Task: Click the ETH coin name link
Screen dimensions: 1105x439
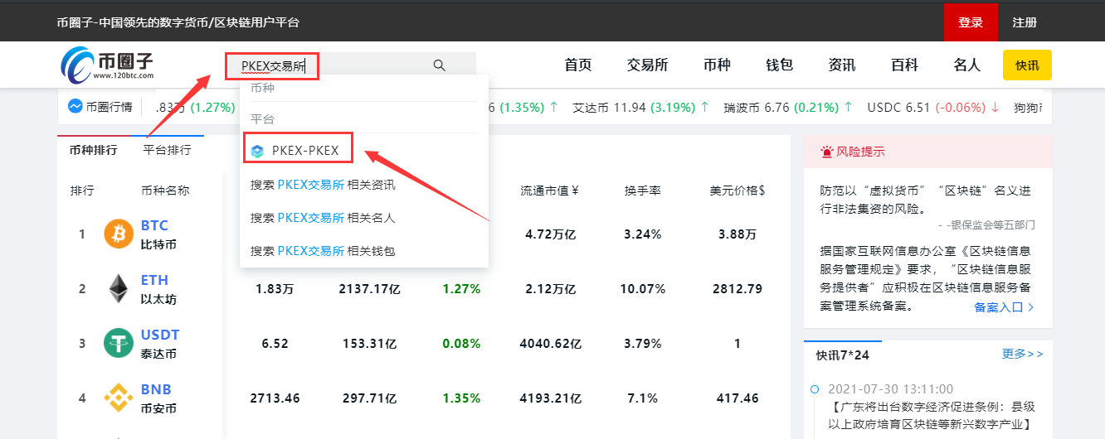Action: [154, 280]
